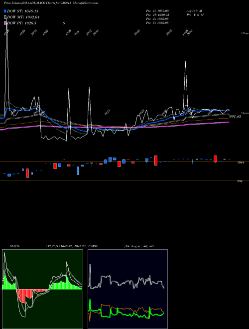Click the 994 axis level label
This screenshot has width=249, height=329.
(x=240, y=181)
